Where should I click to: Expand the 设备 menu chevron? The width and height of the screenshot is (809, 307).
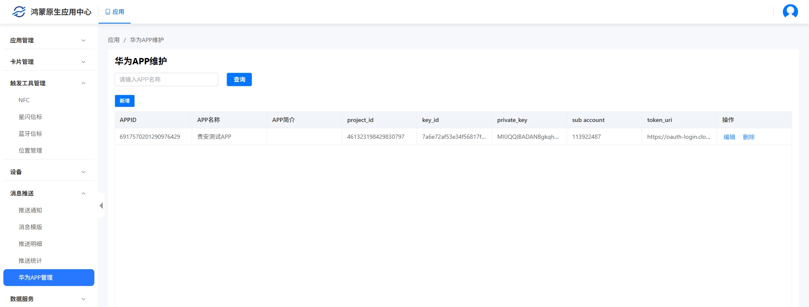[x=83, y=172]
